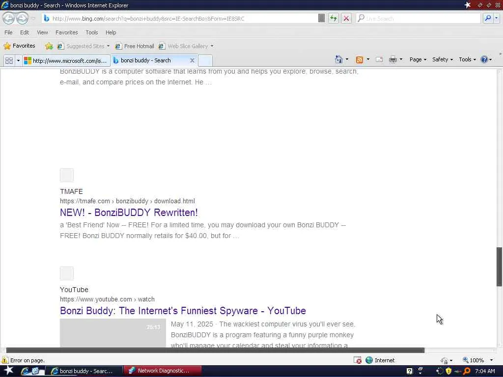This screenshot has width=503, height=377.
Task: Open the File menu
Action: coord(8,32)
